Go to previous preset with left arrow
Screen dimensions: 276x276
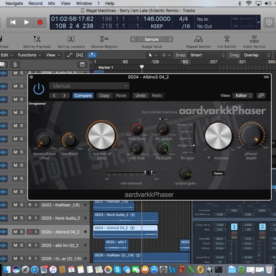(x=54, y=95)
